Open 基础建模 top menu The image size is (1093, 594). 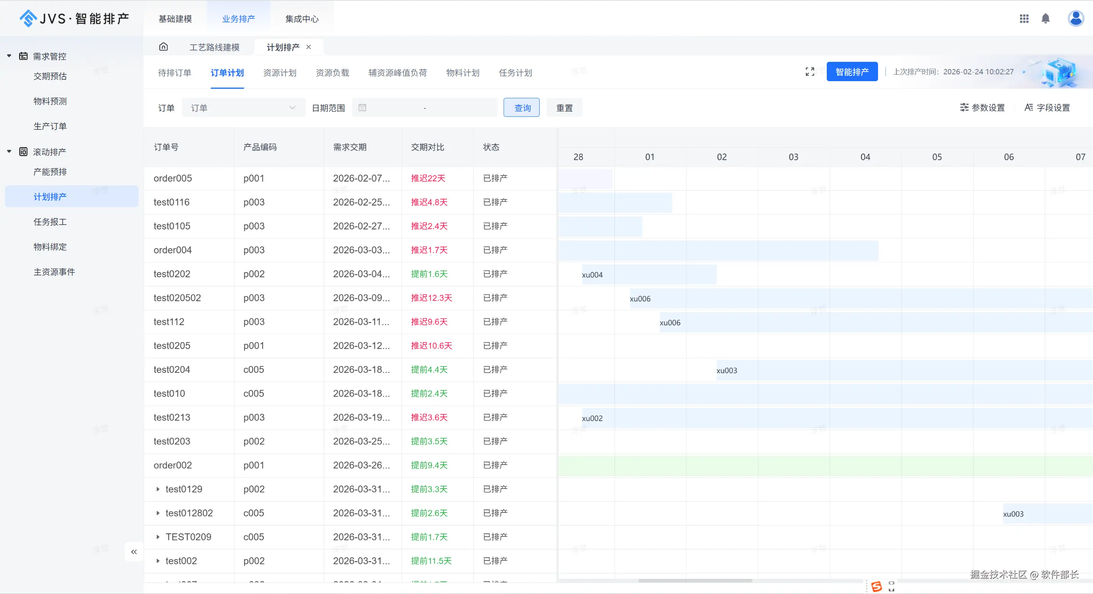[x=175, y=19]
